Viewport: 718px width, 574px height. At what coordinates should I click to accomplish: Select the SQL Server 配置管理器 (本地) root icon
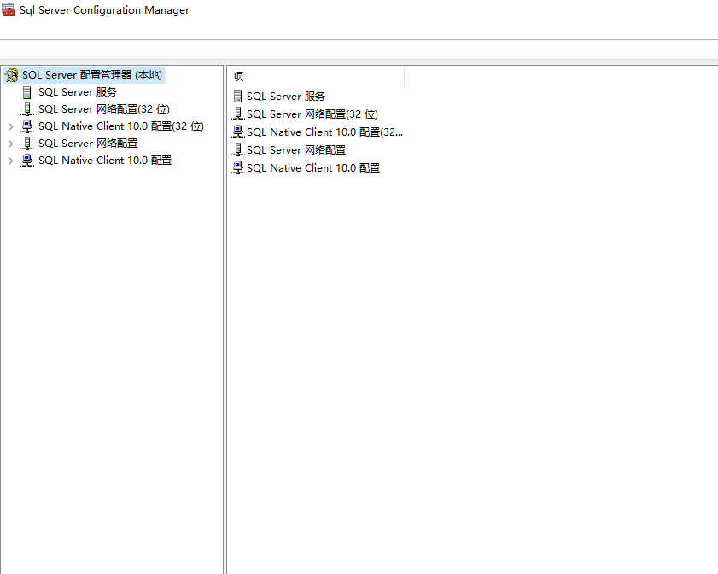(12, 75)
